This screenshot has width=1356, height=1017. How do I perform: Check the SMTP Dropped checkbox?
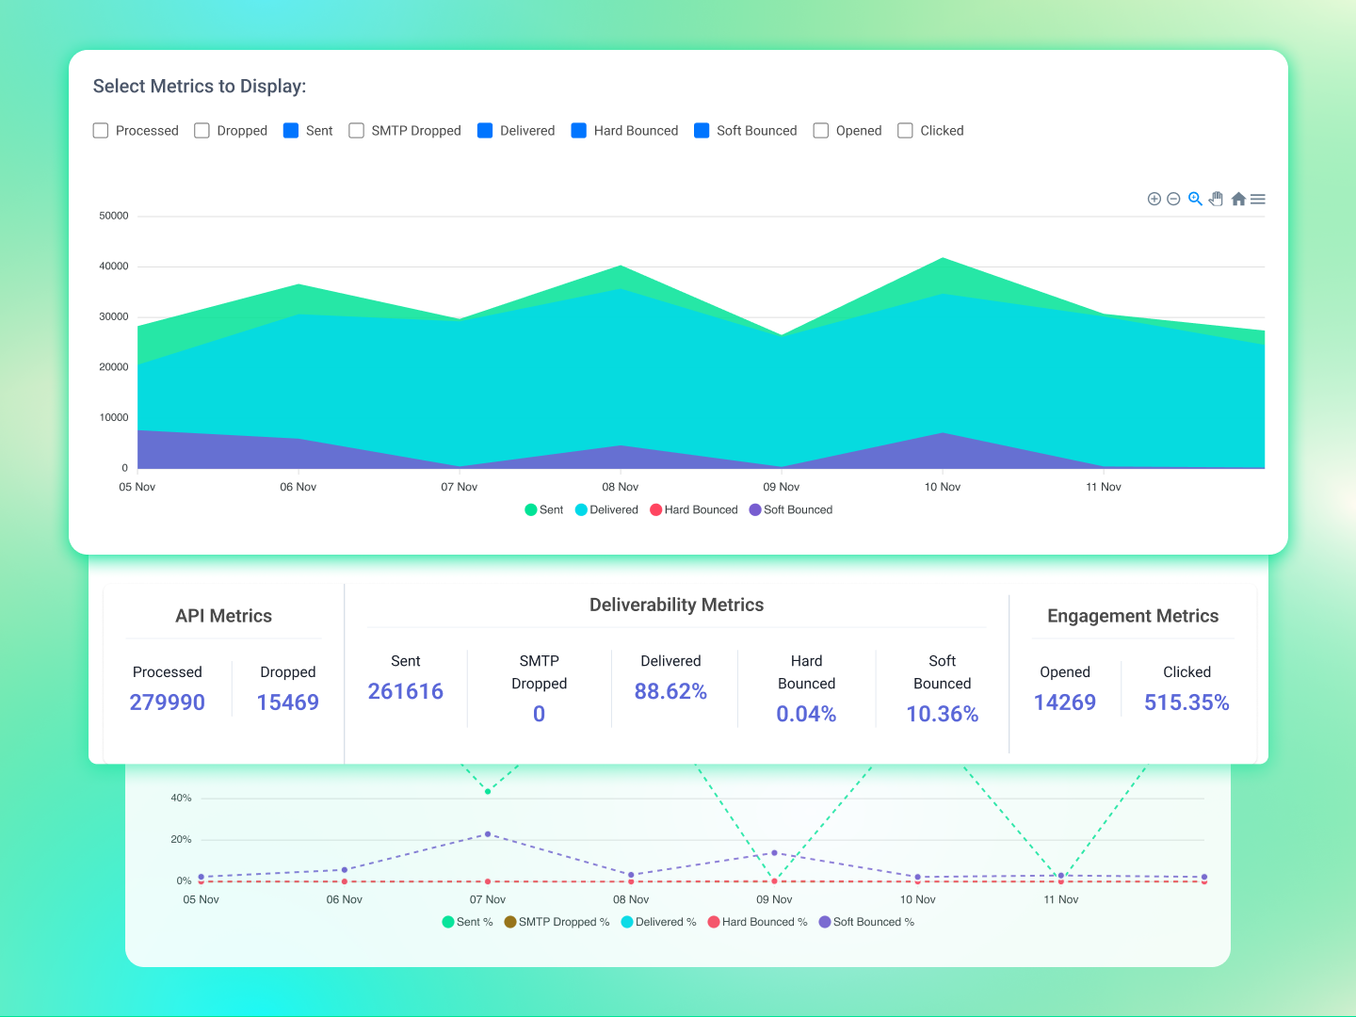tap(356, 131)
